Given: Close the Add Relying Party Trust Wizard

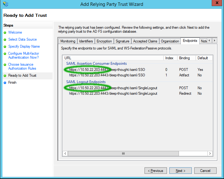Looking at the screenshot, I should point(216,4).
